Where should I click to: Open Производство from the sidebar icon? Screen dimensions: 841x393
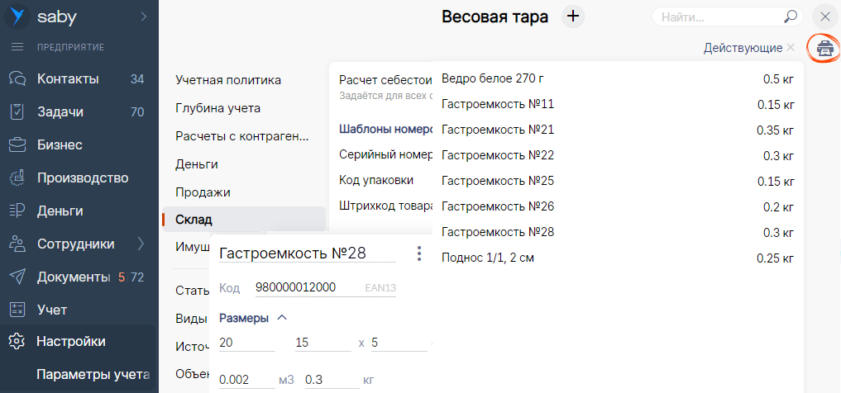click(x=17, y=178)
